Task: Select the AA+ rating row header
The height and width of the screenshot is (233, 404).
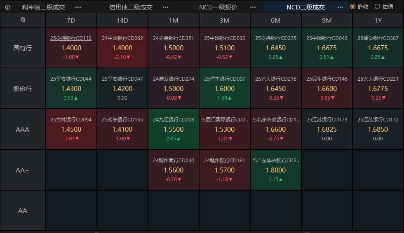Action: [x=23, y=170]
